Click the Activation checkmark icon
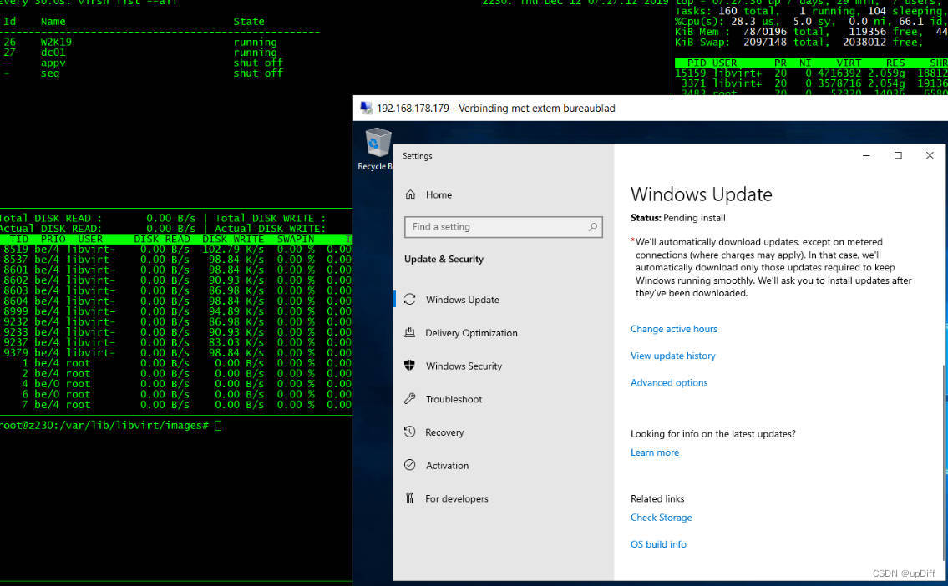 pos(410,465)
